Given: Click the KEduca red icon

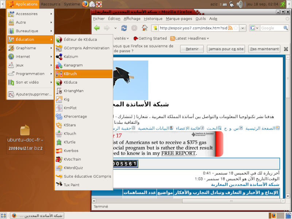Looking at the screenshot, I should [x=59, y=82].
